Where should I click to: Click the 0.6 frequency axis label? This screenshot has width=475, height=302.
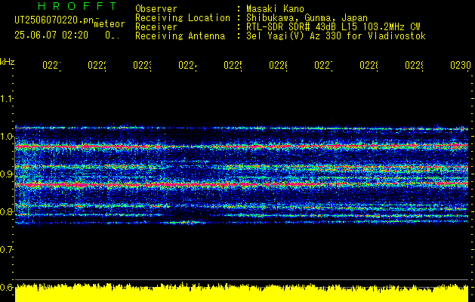6,287
